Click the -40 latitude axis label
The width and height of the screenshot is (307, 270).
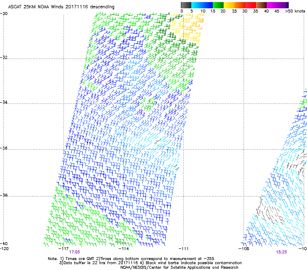[x=4, y=243]
